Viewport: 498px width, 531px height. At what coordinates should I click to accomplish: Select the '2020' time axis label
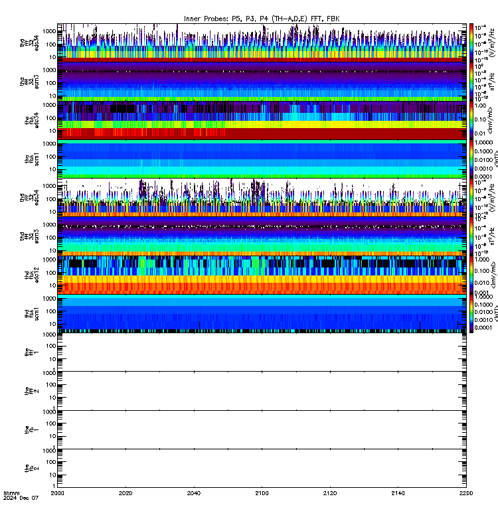pyautogui.click(x=125, y=493)
